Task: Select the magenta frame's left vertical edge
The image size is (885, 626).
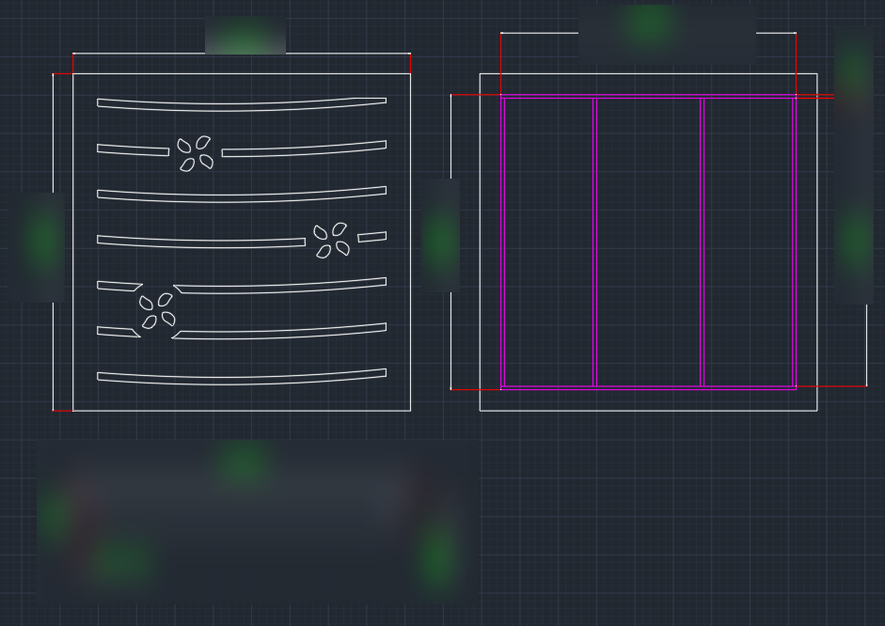Action: tap(503, 242)
